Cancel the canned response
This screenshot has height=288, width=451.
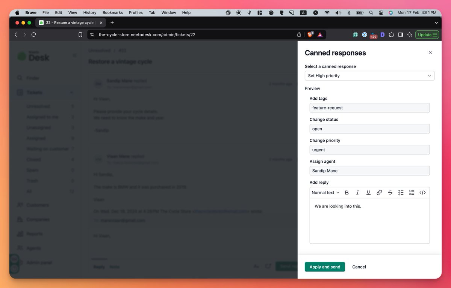pyautogui.click(x=359, y=267)
